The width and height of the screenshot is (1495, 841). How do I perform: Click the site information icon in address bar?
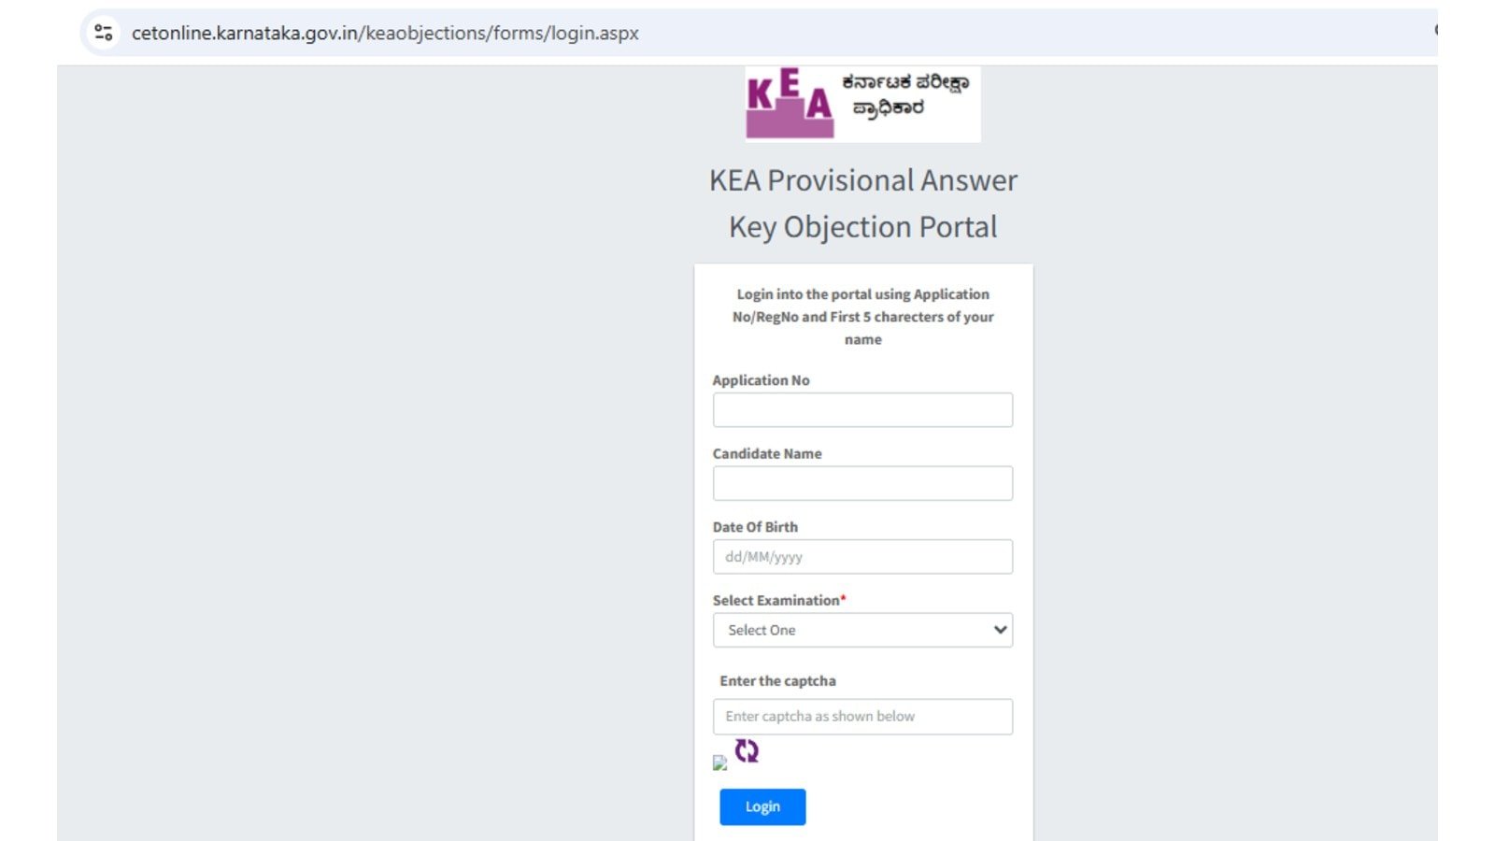click(x=104, y=33)
